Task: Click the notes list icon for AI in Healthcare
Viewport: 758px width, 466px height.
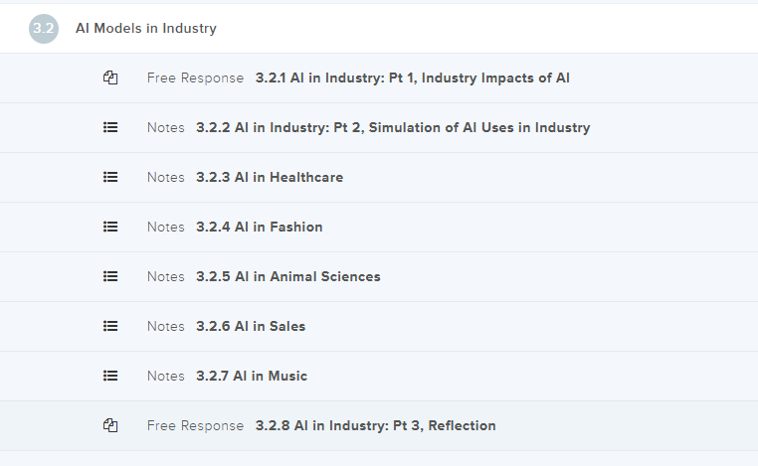Action: tap(110, 177)
